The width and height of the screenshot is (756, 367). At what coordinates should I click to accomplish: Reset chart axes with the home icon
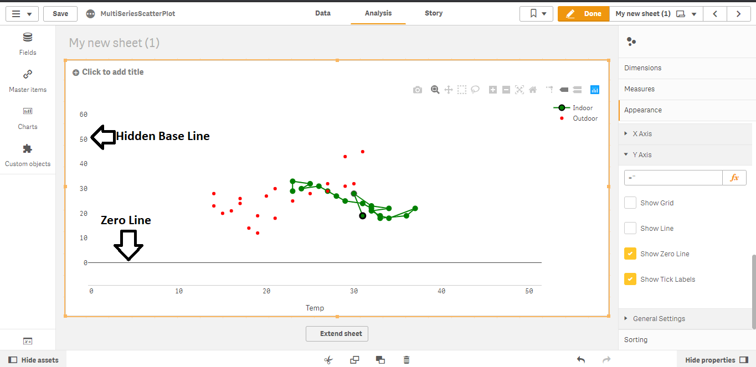coord(532,89)
